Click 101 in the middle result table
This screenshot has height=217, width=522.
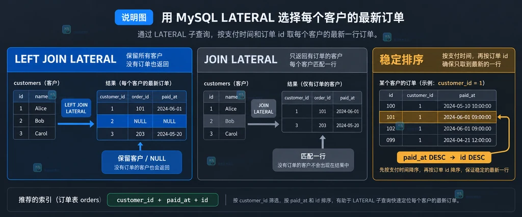[322, 111]
